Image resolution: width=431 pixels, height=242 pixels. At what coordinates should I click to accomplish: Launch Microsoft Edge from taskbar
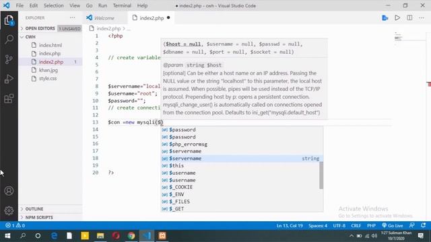(x=54, y=236)
